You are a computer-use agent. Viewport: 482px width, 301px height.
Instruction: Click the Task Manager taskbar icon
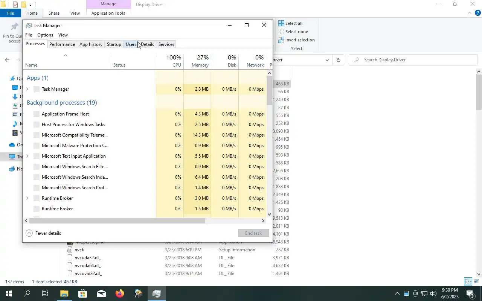coord(157,293)
